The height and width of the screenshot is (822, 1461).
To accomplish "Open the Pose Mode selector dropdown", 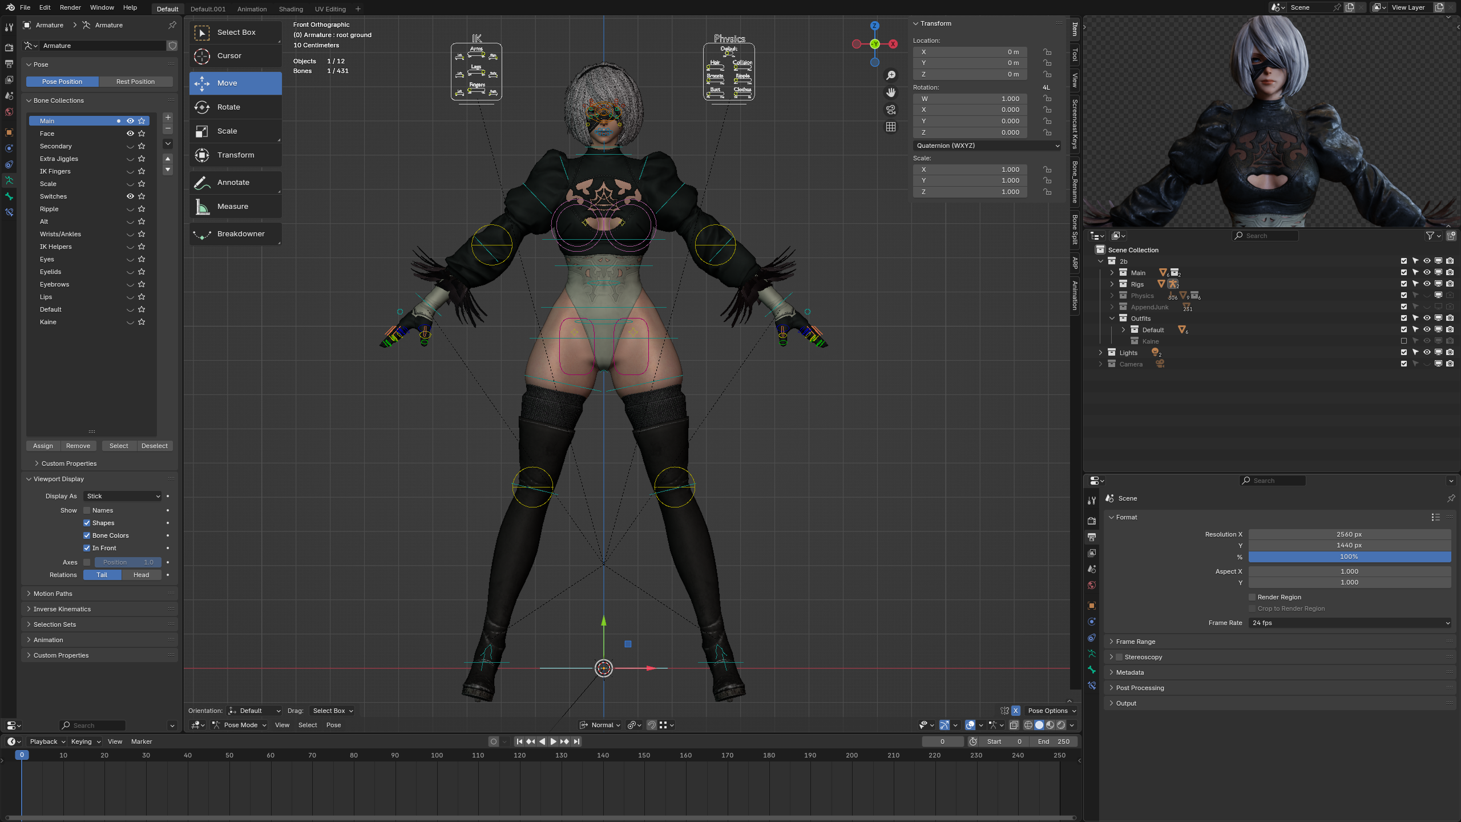I will [240, 725].
